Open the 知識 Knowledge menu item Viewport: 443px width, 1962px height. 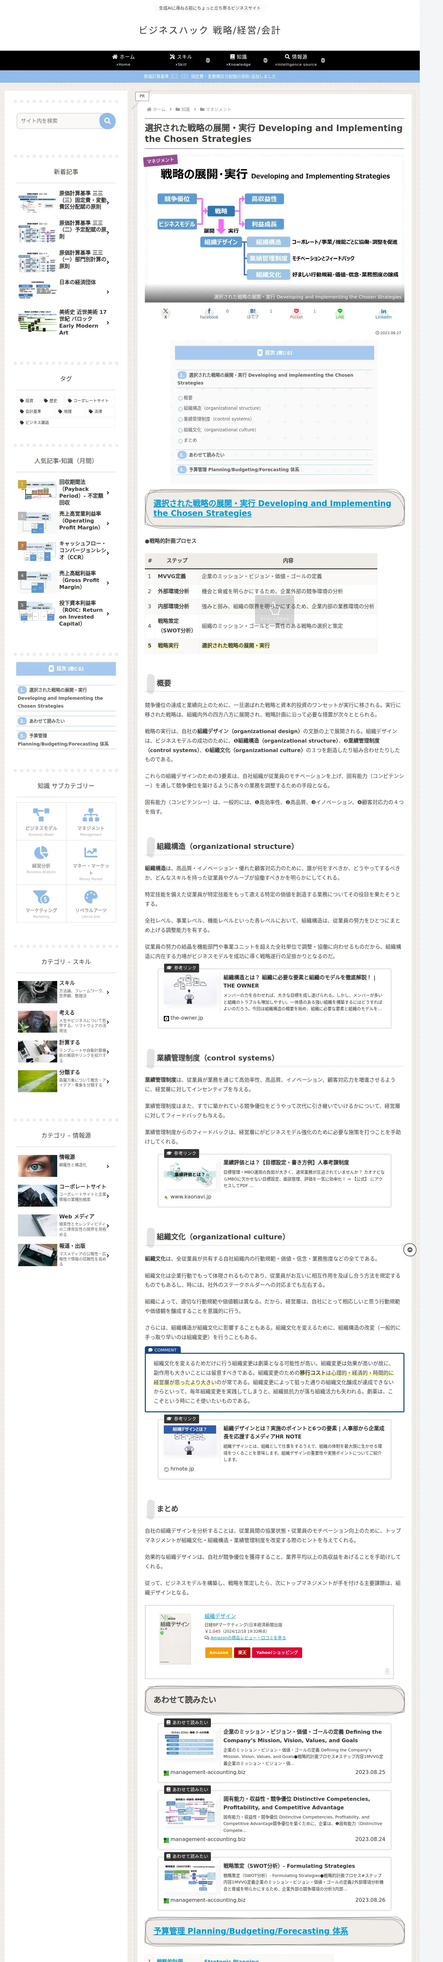pyautogui.click(x=238, y=60)
